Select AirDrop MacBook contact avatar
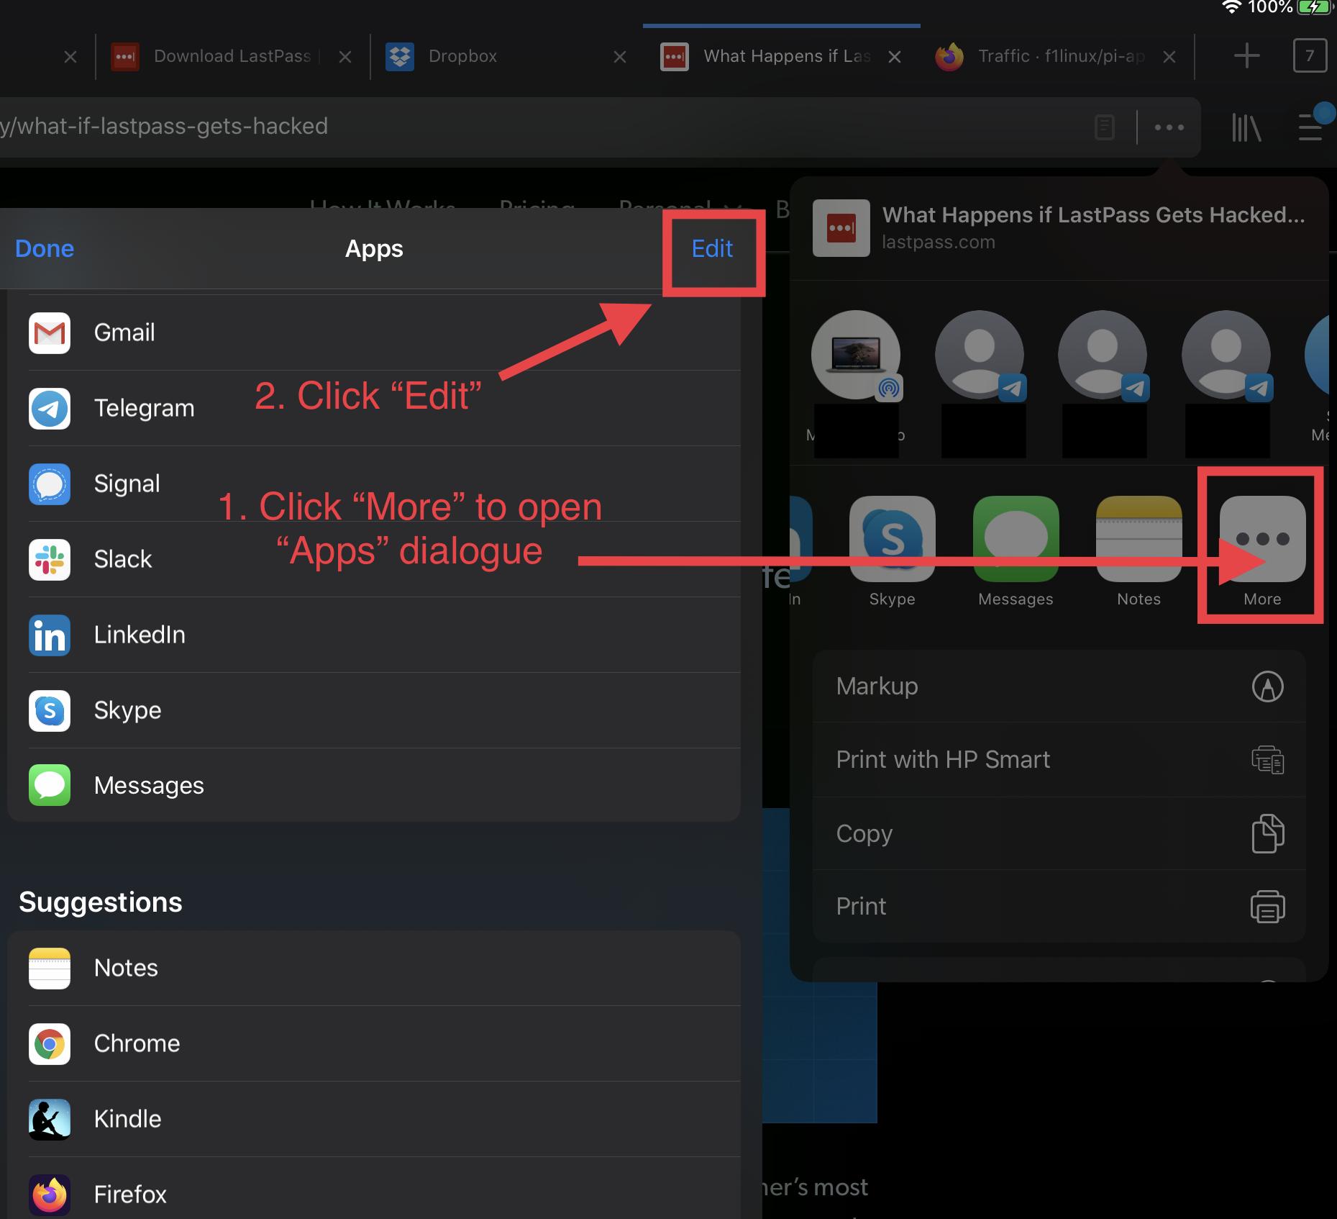 click(x=856, y=355)
